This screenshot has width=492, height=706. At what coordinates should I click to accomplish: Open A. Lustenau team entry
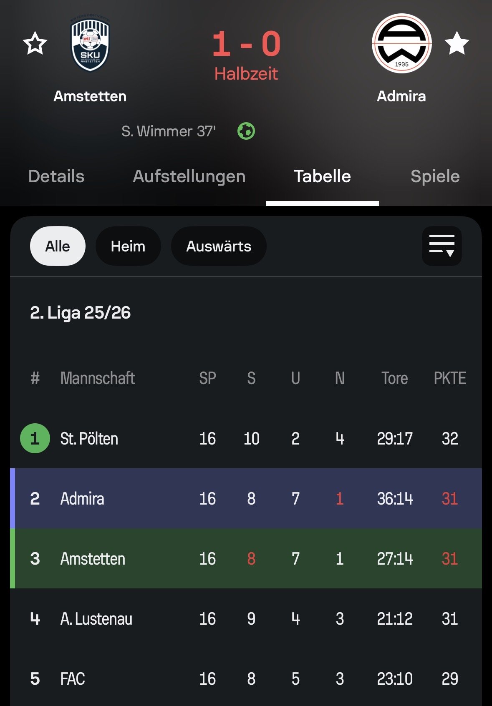click(x=96, y=619)
